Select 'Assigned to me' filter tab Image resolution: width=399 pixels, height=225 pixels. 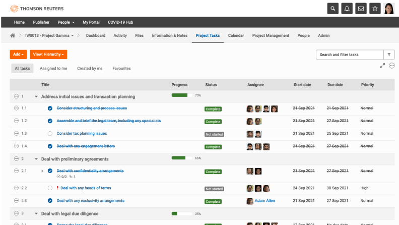click(x=53, y=68)
